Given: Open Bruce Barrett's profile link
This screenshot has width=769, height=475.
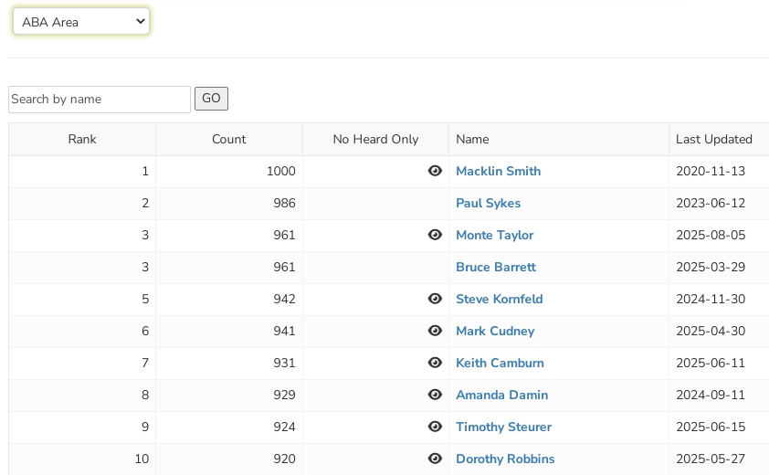Looking at the screenshot, I should coord(495,267).
